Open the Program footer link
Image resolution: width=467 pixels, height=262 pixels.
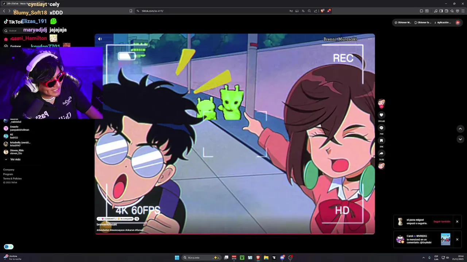pyautogui.click(x=8, y=174)
